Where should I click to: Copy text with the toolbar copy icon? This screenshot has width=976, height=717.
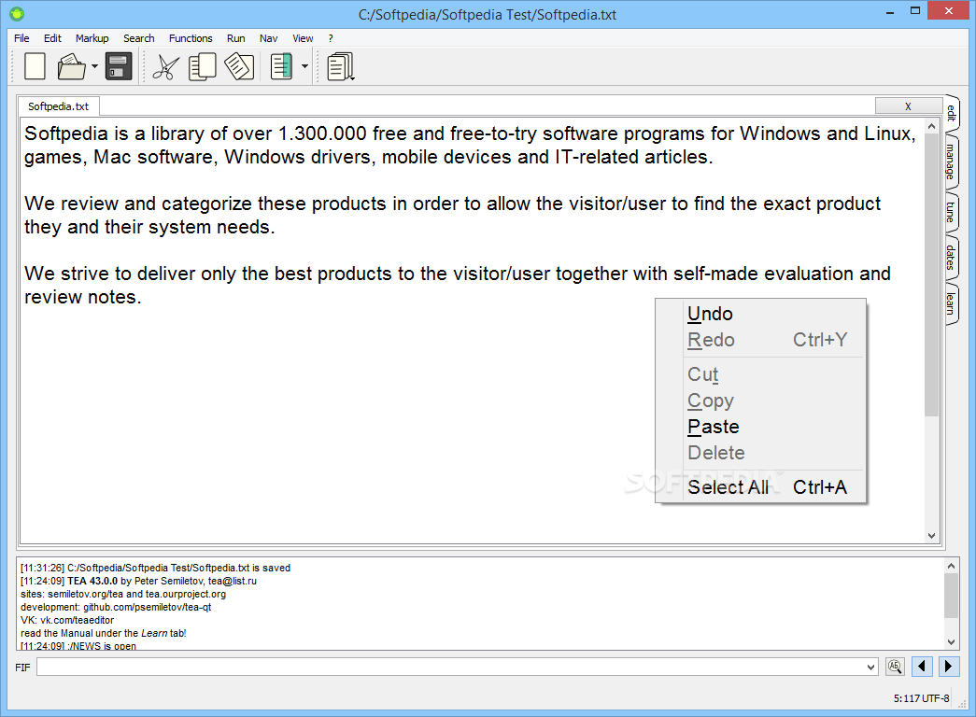click(203, 66)
